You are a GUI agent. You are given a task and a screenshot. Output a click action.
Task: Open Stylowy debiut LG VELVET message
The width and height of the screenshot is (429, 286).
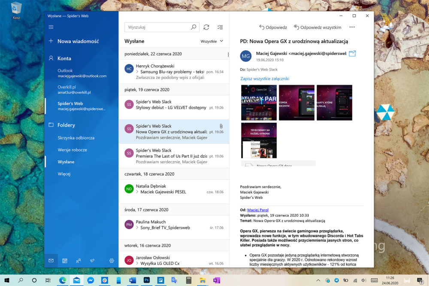click(174, 107)
